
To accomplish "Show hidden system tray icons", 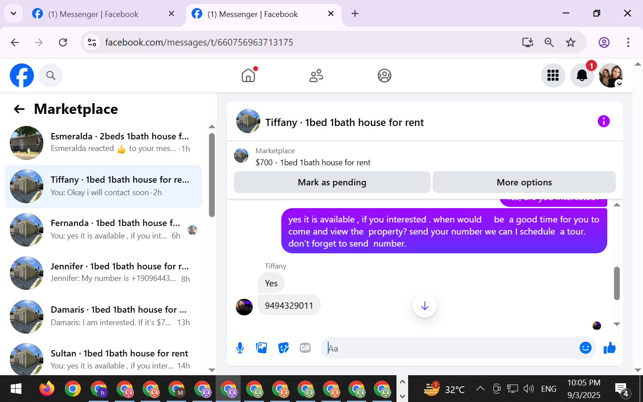I will 480,389.
